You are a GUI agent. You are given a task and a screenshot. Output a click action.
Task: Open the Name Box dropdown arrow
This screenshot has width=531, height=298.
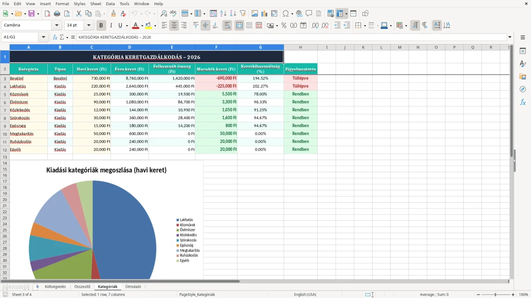[43, 37]
